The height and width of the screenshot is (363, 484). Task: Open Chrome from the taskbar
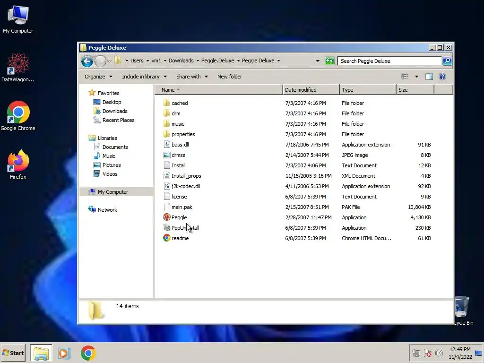click(x=88, y=353)
